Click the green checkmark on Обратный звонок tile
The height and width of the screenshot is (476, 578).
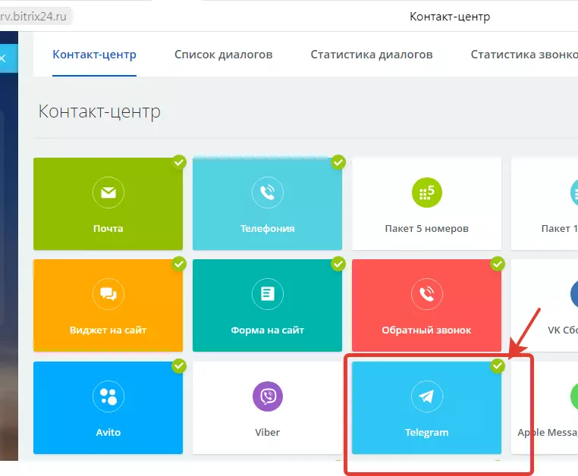coord(498,264)
